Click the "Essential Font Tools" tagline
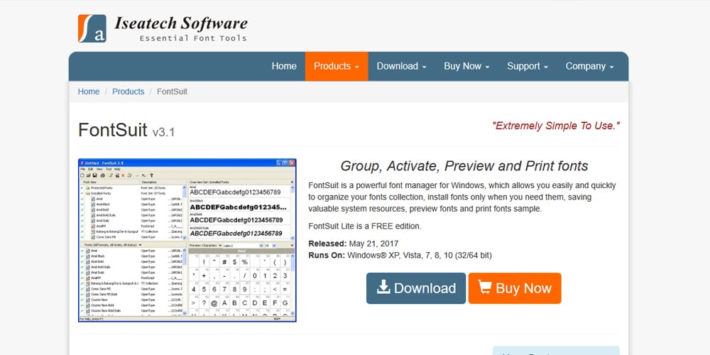 pyautogui.click(x=193, y=38)
